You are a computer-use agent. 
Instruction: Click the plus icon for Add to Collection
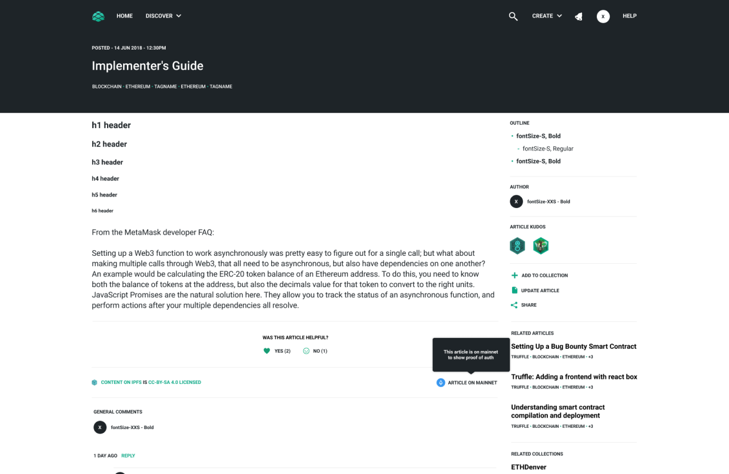pos(515,275)
